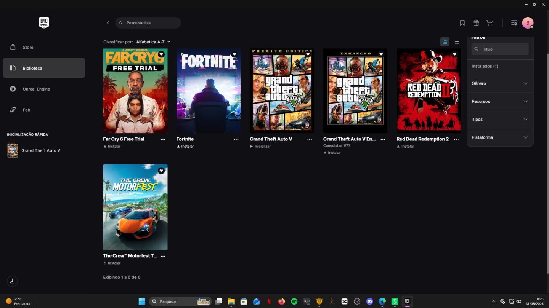The width and height of the screenshot is (549, 308).
Task: Open options menu for Red Dead Redemption 2
Action: click(x=456, y=139)
